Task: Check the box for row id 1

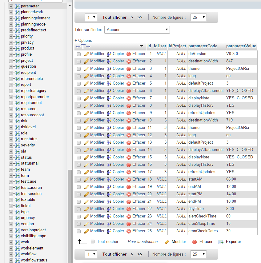Action: tap(79, 54)
